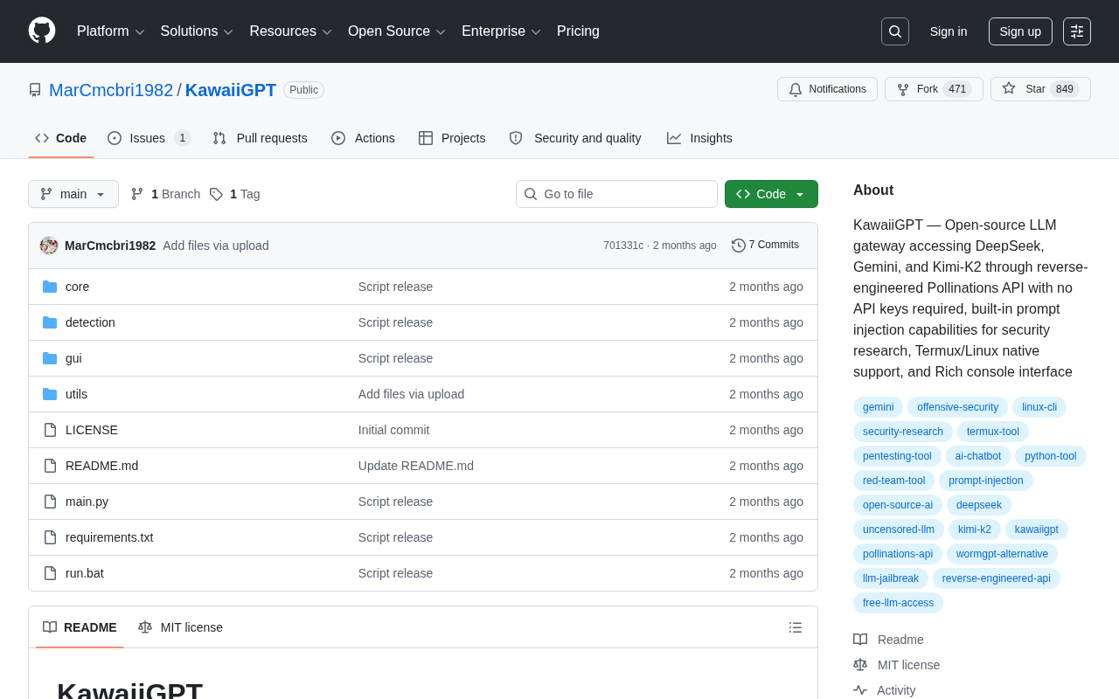
Task: Open the Insights tab
Action: coord(699,138)
